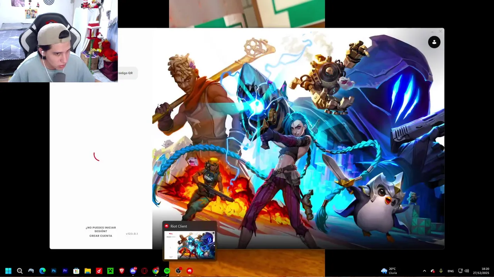Open the Windows Start menu

click(x=8, y=271)
